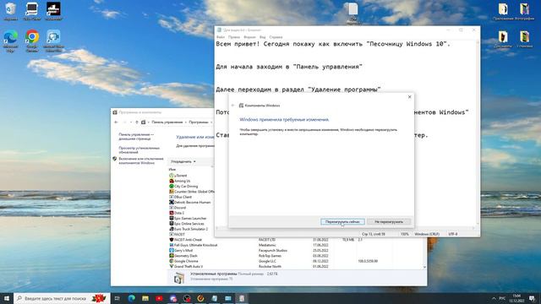
Task: Click the FACEIT Anti-Cheat shield icon
Action: pyautogui.click(x=172, y=240)
